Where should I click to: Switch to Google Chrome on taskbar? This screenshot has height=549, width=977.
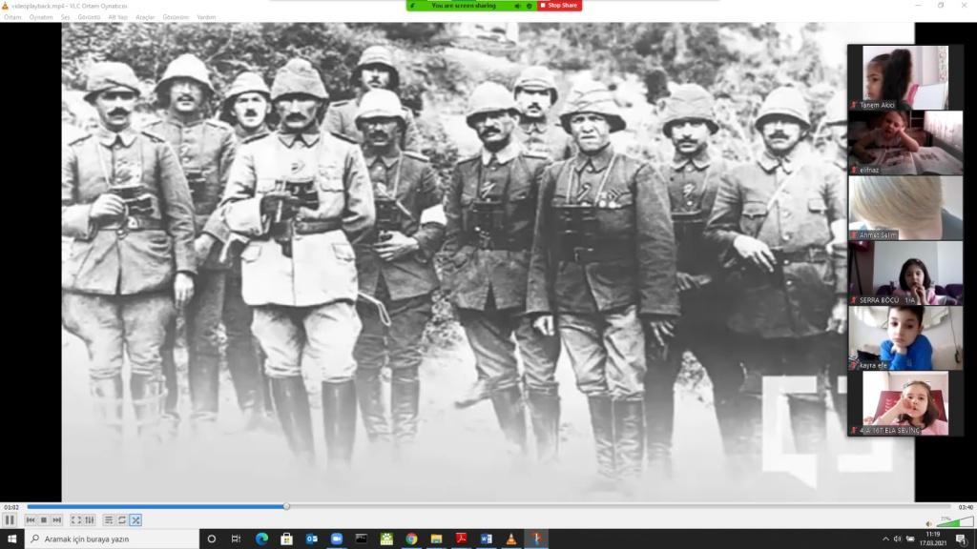(411, 539)
